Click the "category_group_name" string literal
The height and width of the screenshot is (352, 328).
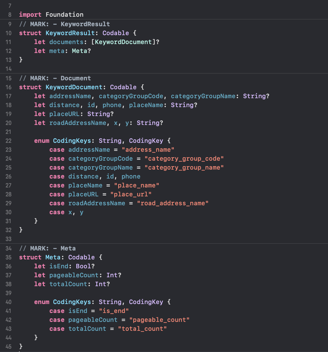pyautogui.click(x=184, y=167)
